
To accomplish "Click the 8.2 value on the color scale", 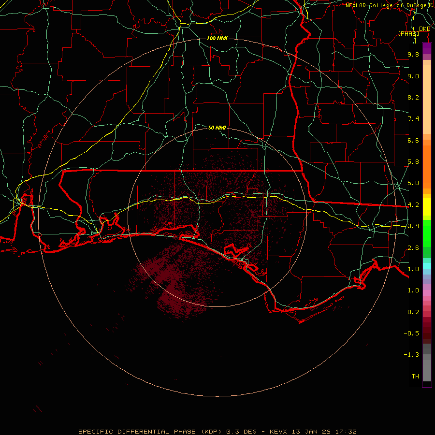I will coord(413,97).
